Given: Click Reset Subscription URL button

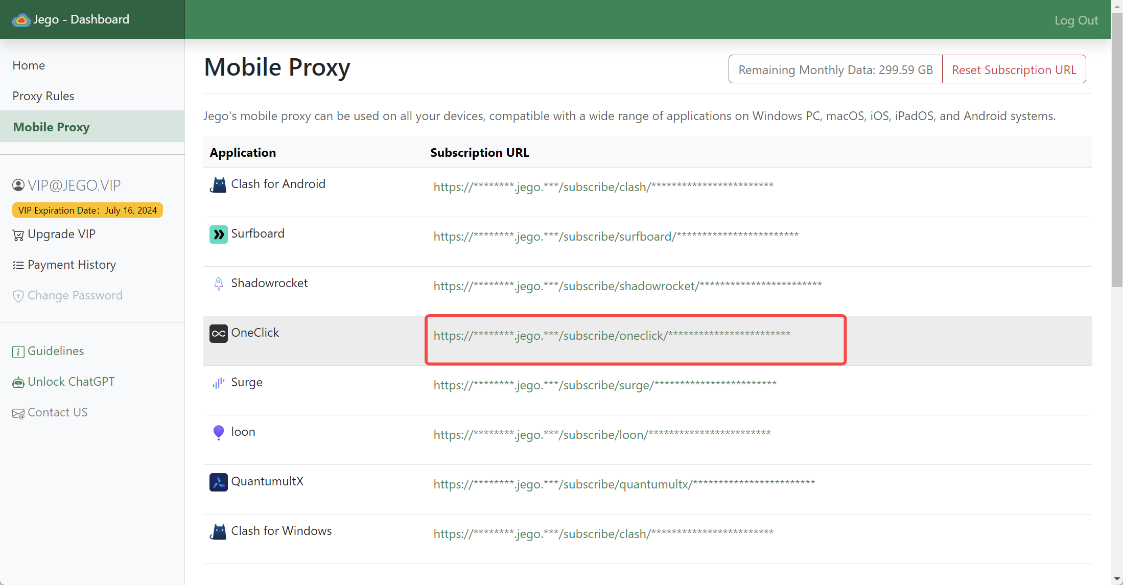Looking at the screenshot, I should (1014, 69).
